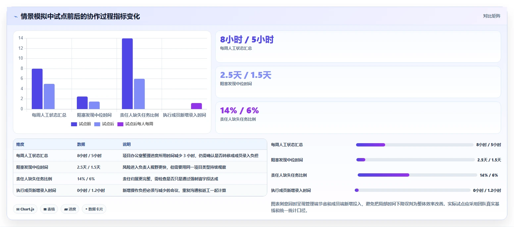Click the 责任人缺失任务比例 progress bar
514x227 pixels.
coord(418,175)
